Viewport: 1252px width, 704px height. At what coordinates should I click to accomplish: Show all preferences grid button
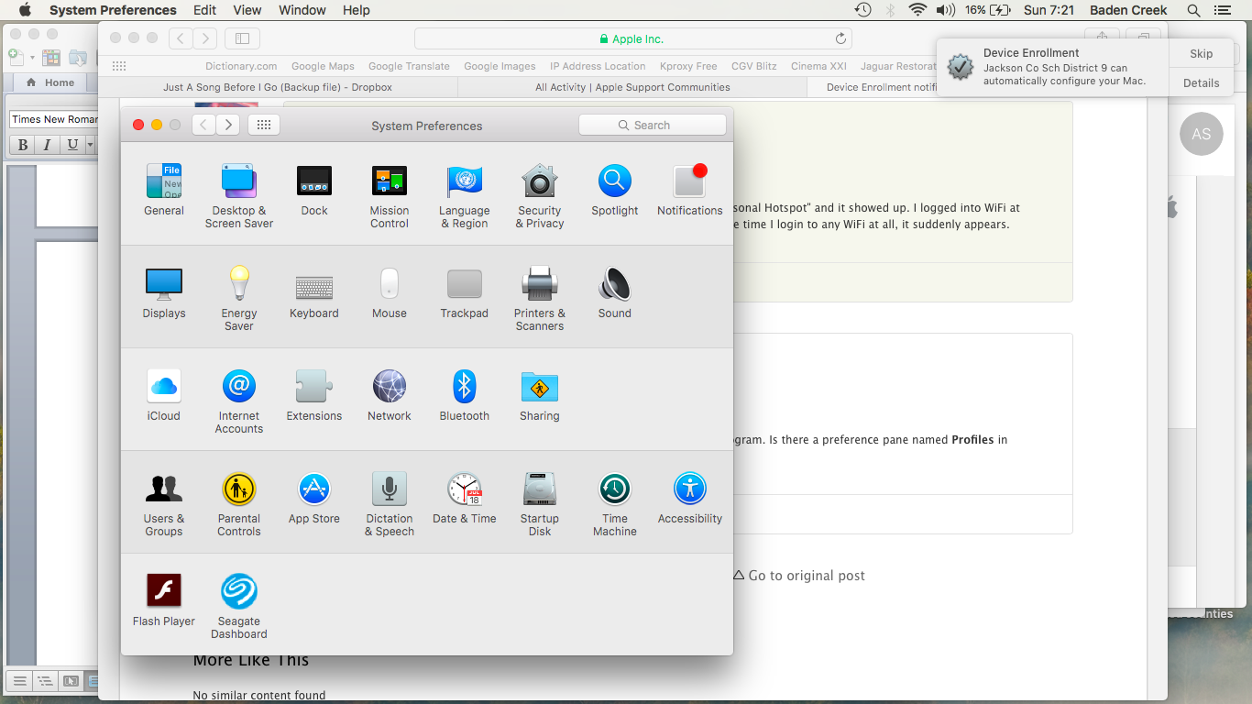coord(263,126)
